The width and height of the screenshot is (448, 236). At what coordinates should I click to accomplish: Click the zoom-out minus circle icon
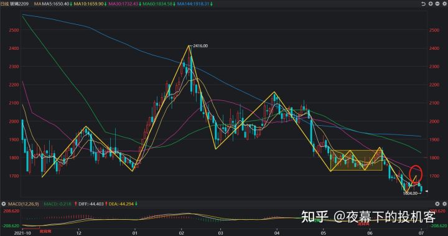point(437,4)
